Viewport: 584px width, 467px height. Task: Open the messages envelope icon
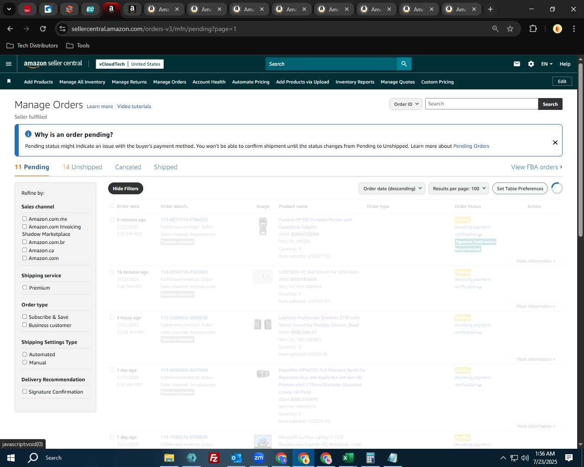coord(517,64)
